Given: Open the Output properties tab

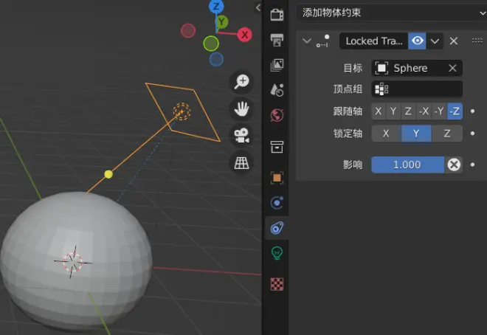Looking at the screenshot, I should click(x=277, y=40).
